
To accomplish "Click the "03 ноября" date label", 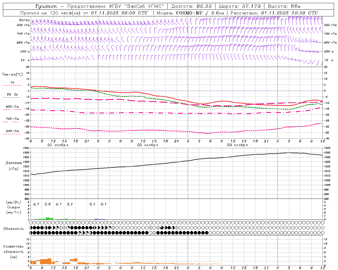I will pos(237,145).
